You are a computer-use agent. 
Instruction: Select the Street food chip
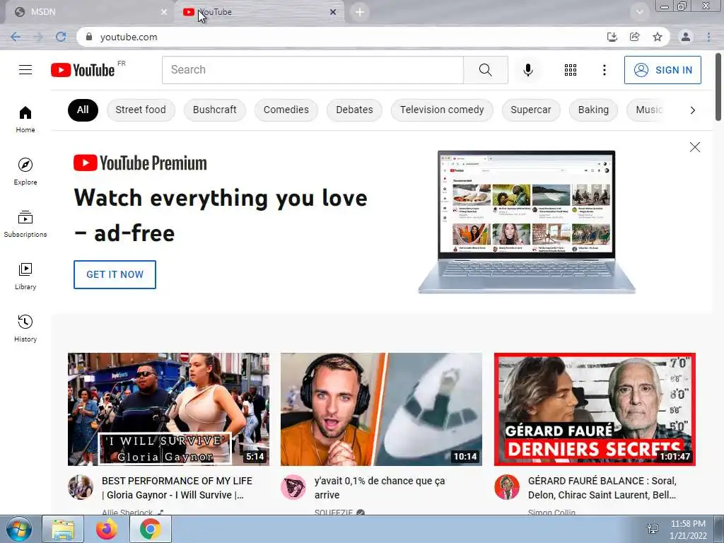click(141, 110)
